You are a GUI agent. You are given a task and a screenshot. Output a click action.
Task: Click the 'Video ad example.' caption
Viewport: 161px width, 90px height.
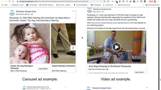point(116,79)
